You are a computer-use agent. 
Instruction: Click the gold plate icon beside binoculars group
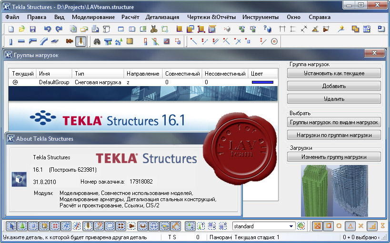click(130, 41)
